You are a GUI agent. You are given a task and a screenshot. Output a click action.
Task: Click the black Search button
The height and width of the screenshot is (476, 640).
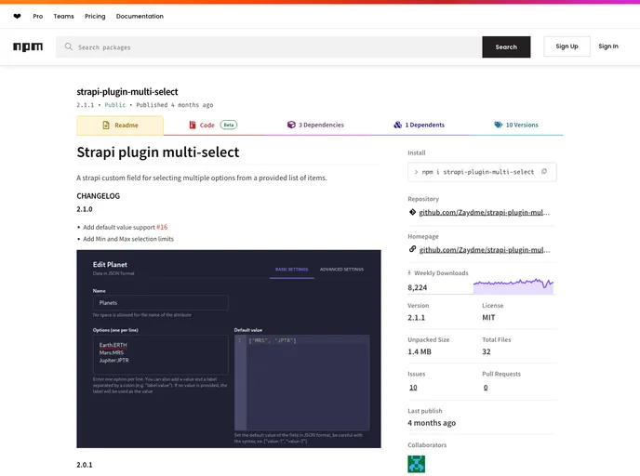point(506,46)
